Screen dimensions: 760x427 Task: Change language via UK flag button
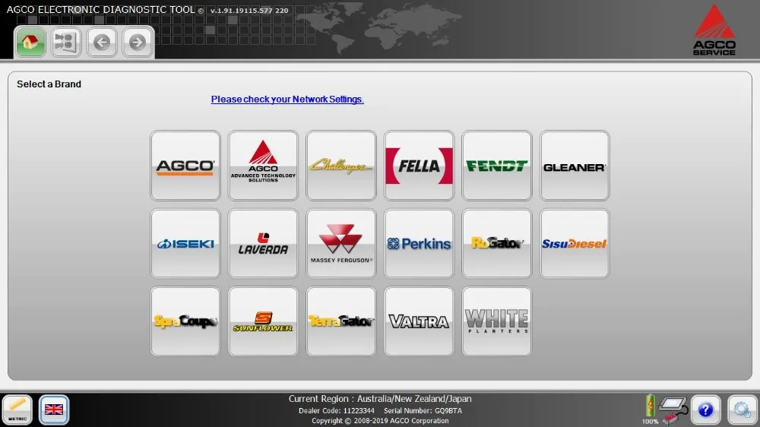pyautogui.click(x=54, y=410)
